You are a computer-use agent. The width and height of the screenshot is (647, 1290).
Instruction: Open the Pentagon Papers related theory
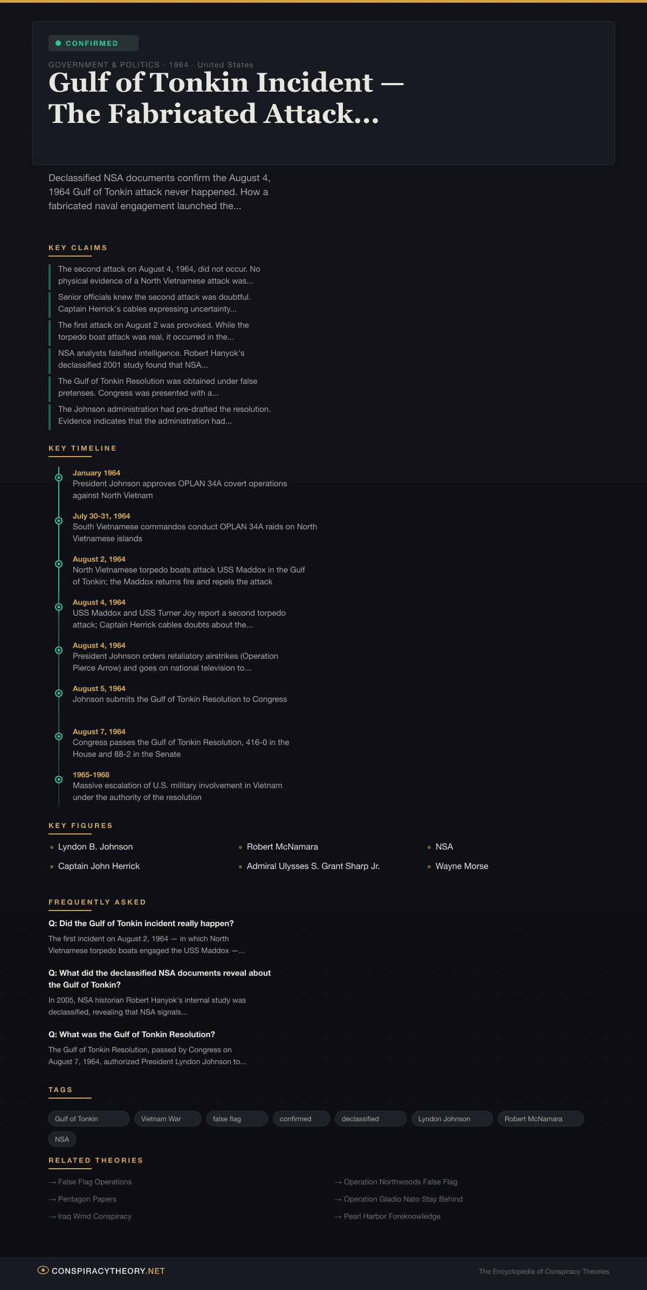pos(87,1199)
